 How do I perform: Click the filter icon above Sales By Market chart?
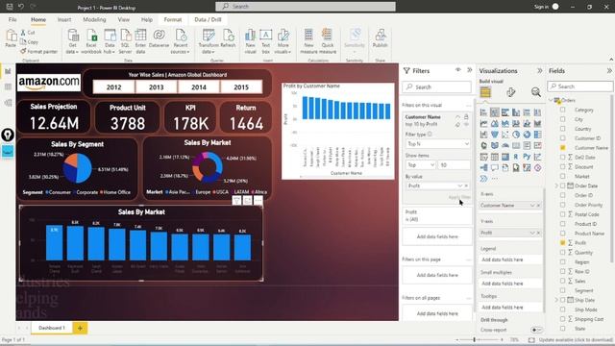pyautogui.click(x=236, y=201)
